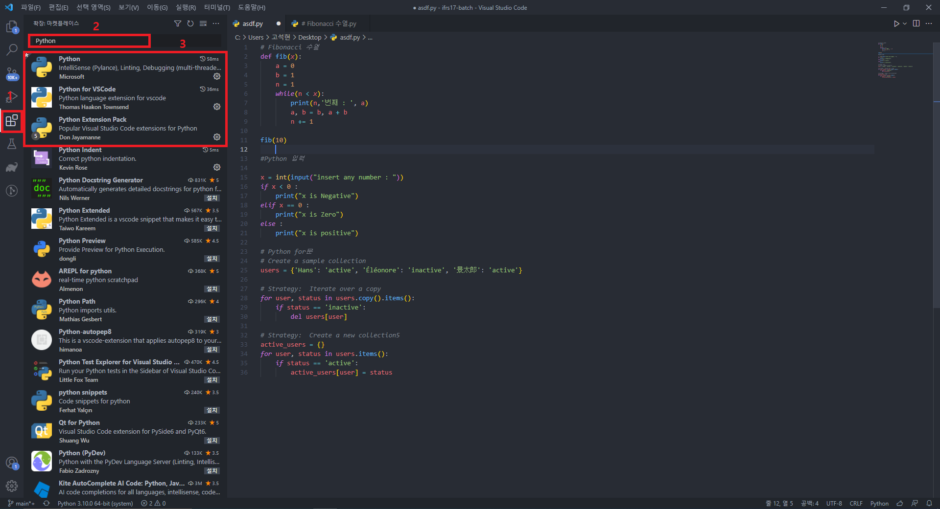
Task: Install Qt for Python extension
Action: (212, 441)
